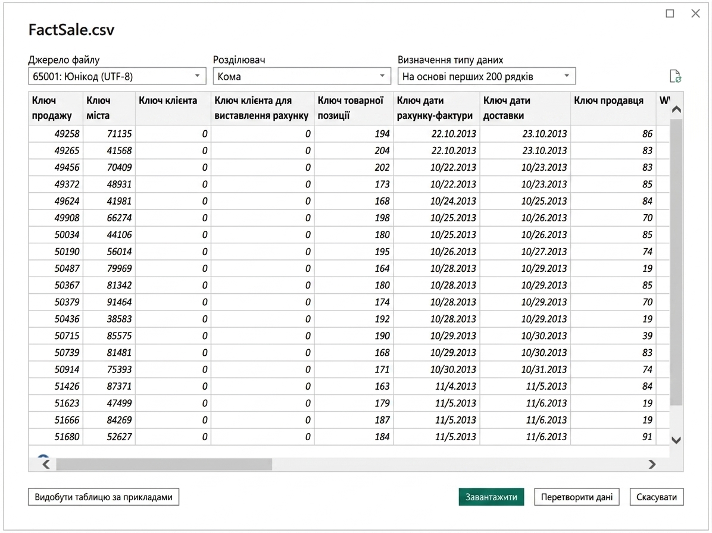Click product key cell 192
712x533 pixels.
pos(354,318)
